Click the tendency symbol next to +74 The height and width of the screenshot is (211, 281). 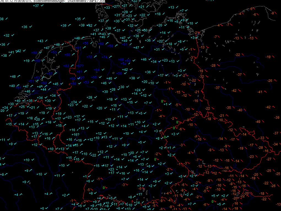click(x=110, y=57)
